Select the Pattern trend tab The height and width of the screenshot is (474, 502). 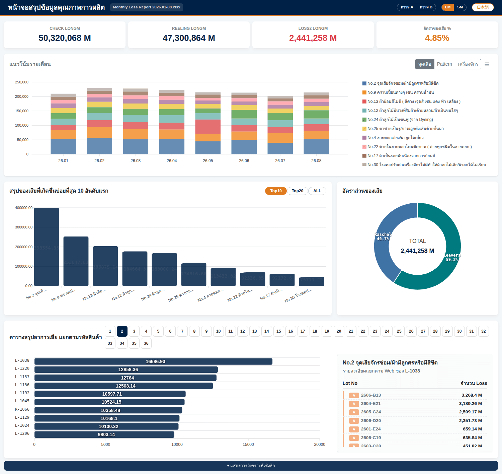point(444,64)
